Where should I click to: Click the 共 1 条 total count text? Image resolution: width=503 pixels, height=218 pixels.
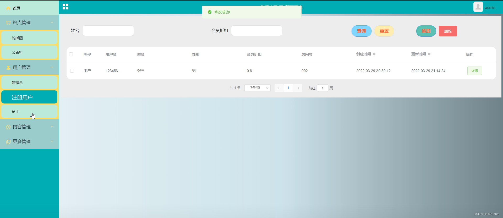(235, 88)
